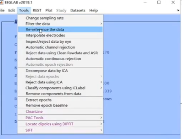Select Re-reference the data
Viewport: 182px width, 139px height.
[x=45, y=30]
